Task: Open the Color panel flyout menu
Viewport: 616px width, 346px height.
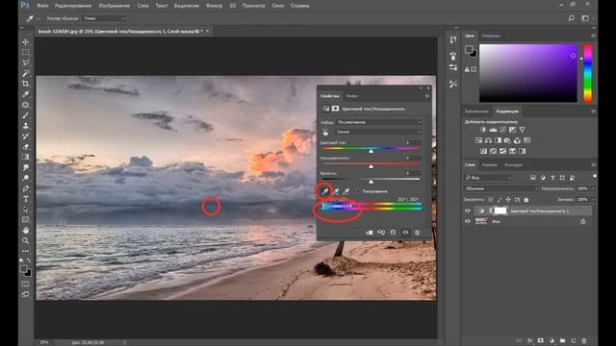Action: [593, 36]
